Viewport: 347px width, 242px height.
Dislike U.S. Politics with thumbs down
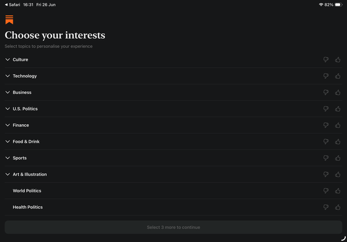point(326,109)
